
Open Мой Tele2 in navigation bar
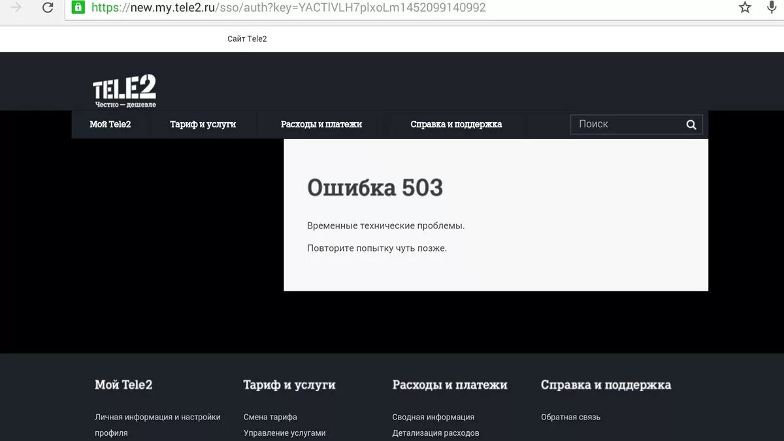(110, 124)
